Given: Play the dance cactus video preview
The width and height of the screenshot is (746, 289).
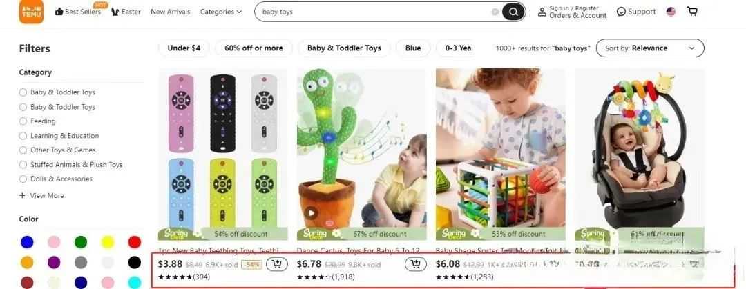Looking at the screenshot, I should point(311,213).
